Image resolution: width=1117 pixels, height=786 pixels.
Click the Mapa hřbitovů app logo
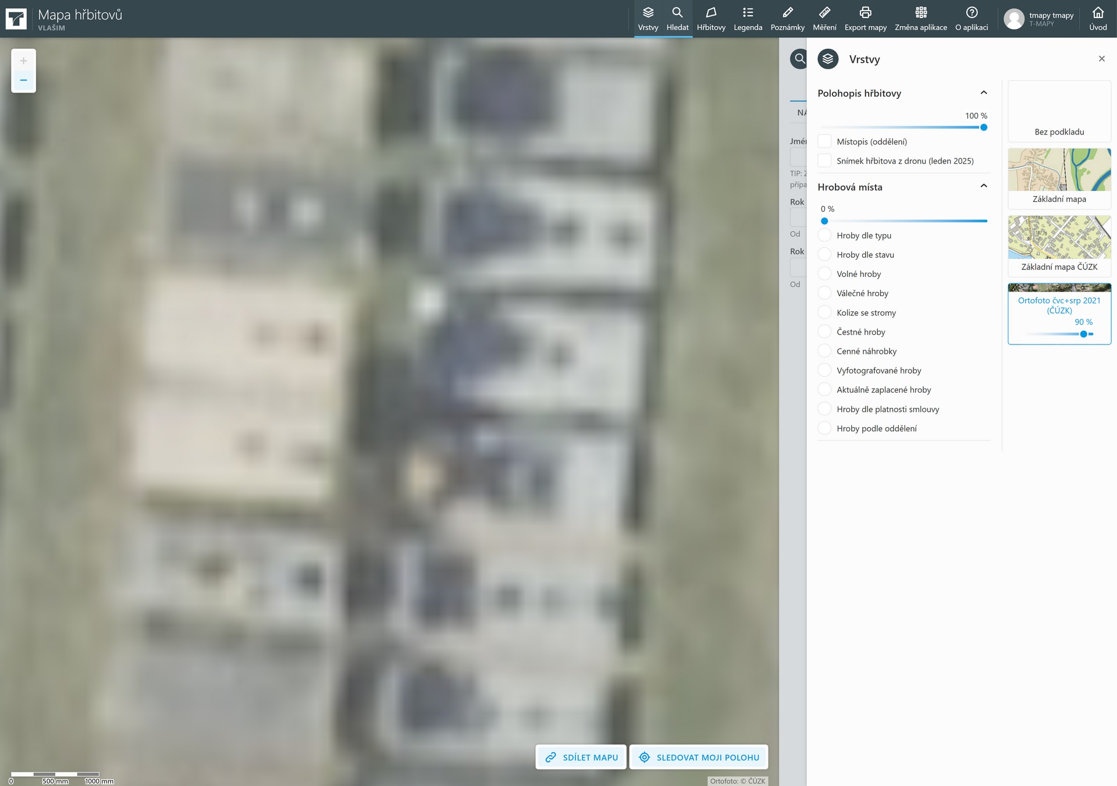pos(16,19)
